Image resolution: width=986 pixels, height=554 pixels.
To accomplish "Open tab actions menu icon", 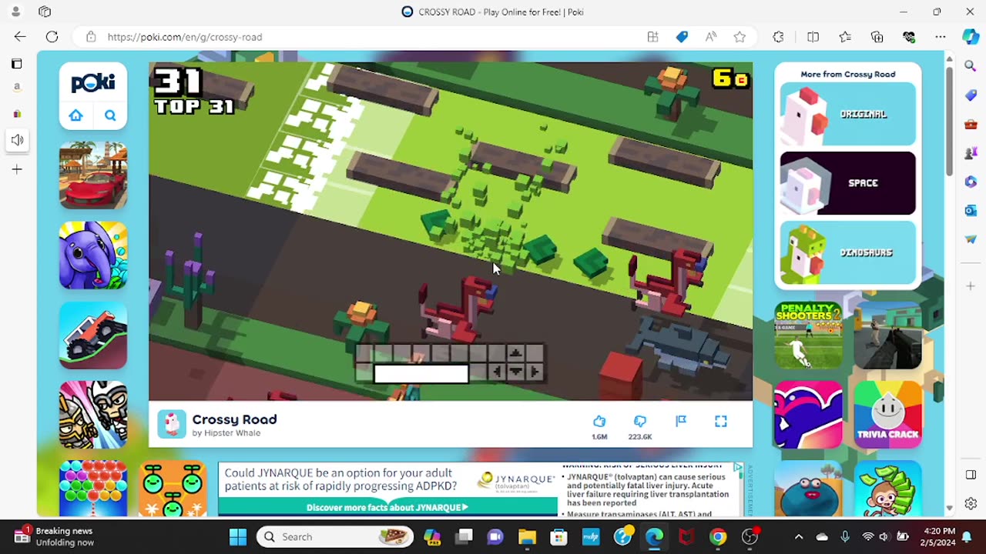I will click(x=45, y=12).
